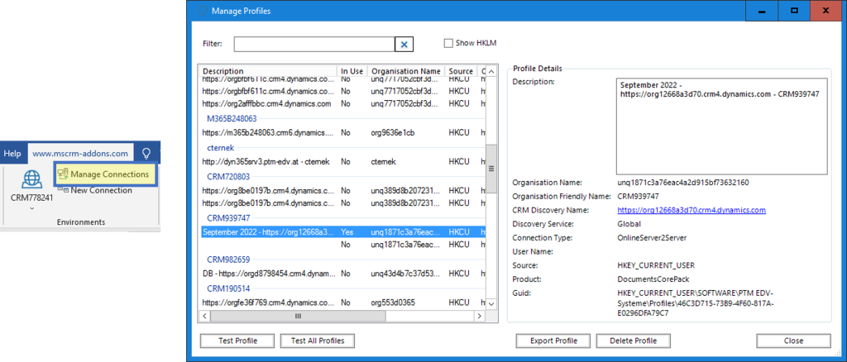Click the Test Profile button
The width and height of the screenshot is (847, 362).
[237, 341]
